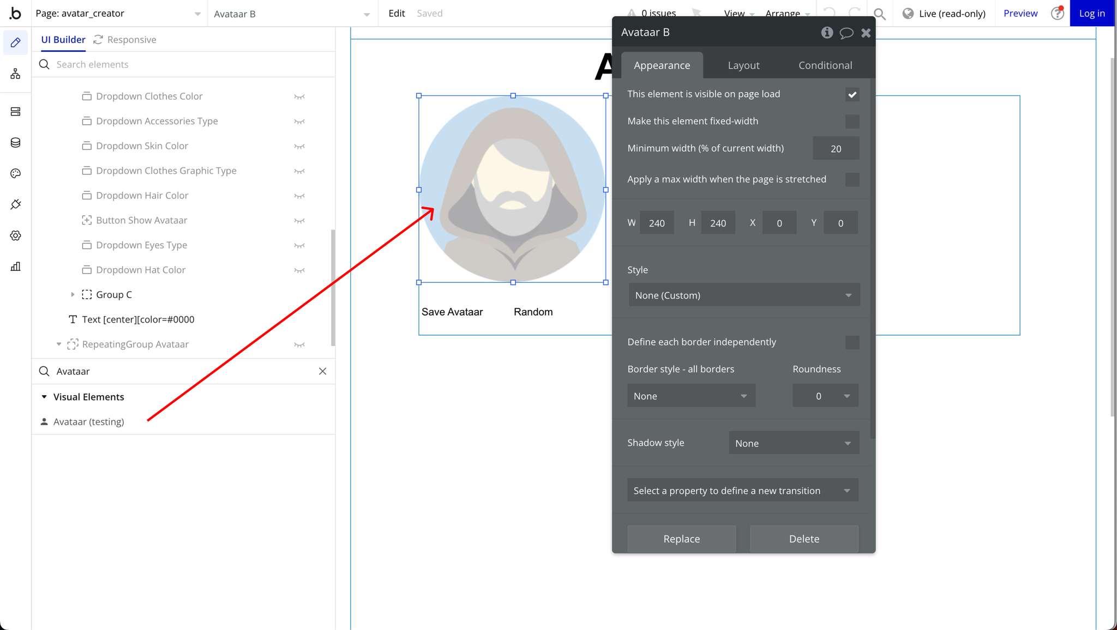Open the Shadow style dropdown
Screen dimensions: 1117x630
click(794, 443)
